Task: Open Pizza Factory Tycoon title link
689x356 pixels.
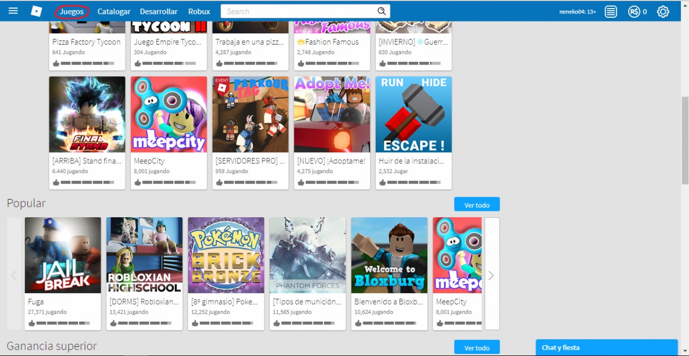Action: pyautogui.click(x=86, y=42)
